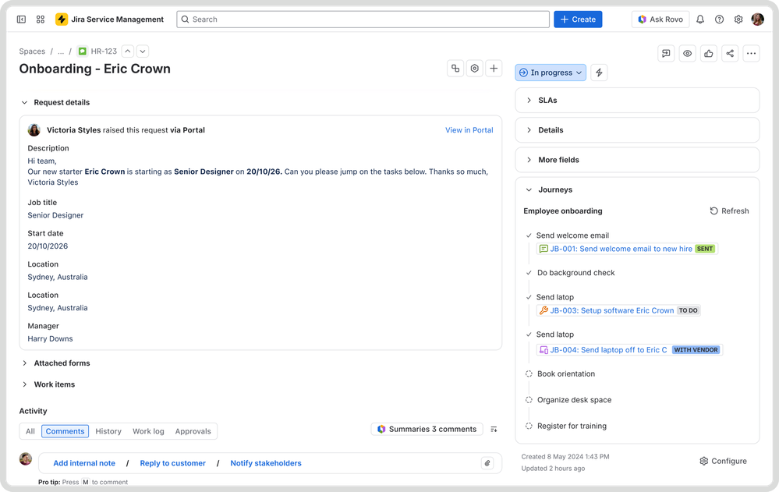Focus the Search input field

click(363, 19)
